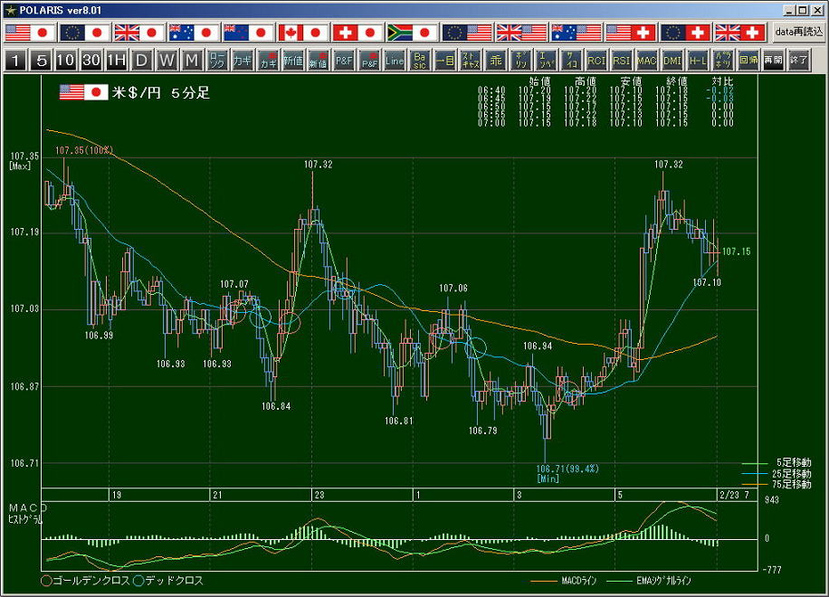Select the EUR/JPY currency pair flags
Screen dimensions: 829x597
85,33
